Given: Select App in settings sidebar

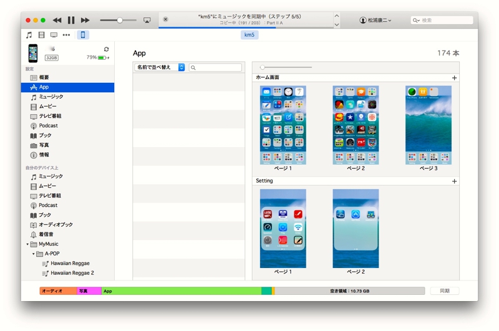Looking at the screenshot, I should point(67,87).
